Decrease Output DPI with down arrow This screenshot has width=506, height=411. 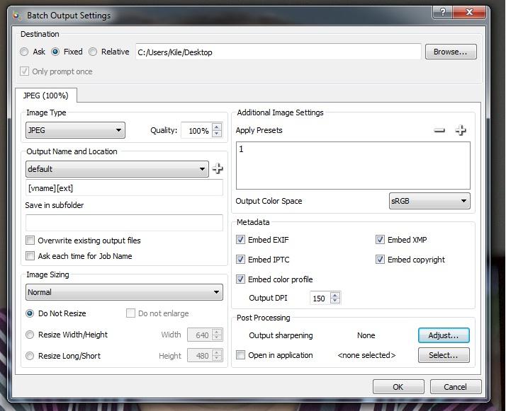(x=335, y=301)
